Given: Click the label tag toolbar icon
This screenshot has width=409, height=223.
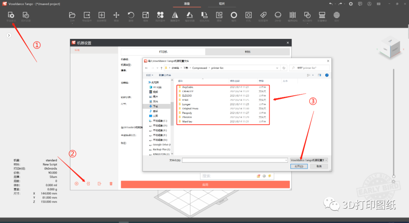Looking at the screenshot, I should point(263,15).
